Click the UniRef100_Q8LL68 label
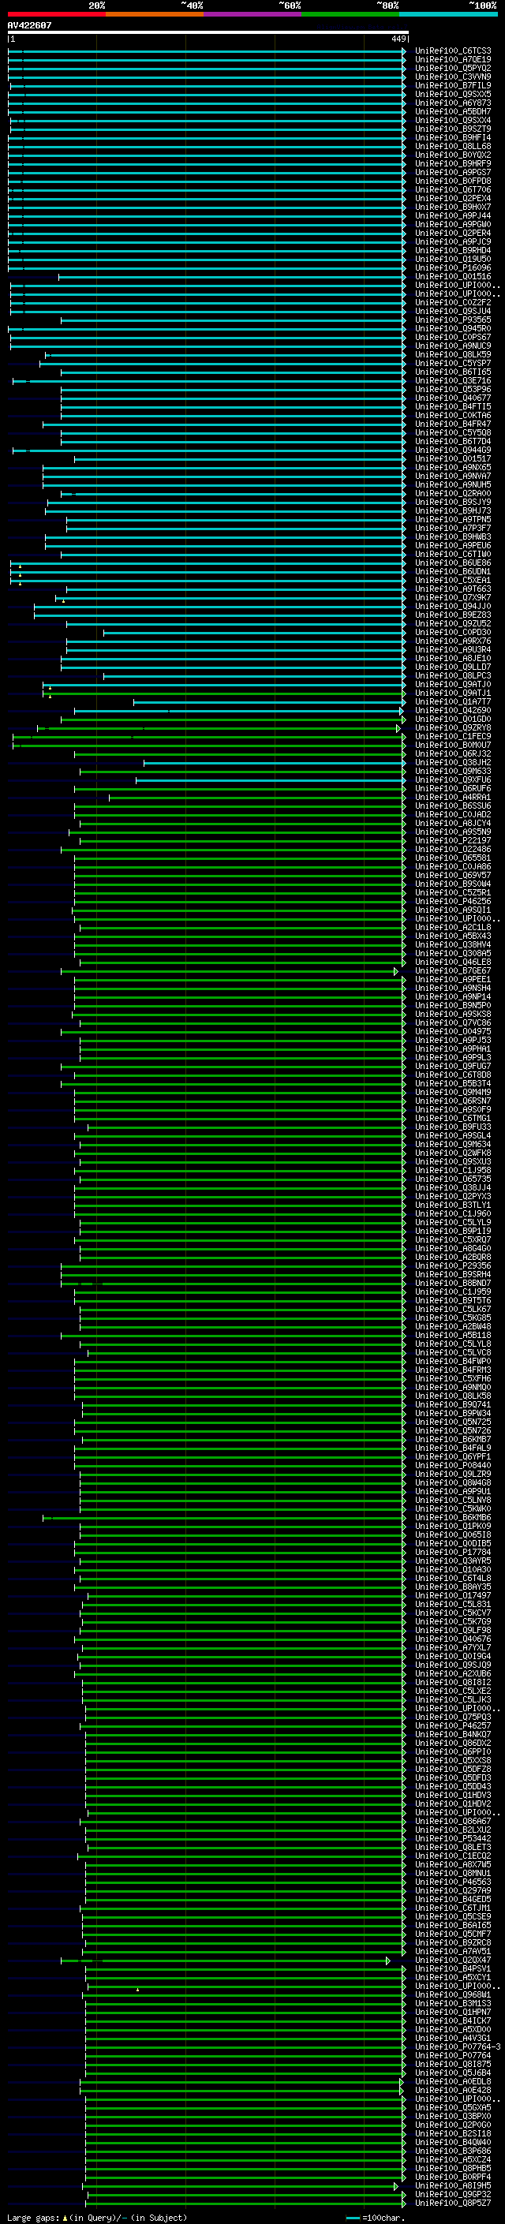The image size is (505, 2224). [x=452, y=146]
